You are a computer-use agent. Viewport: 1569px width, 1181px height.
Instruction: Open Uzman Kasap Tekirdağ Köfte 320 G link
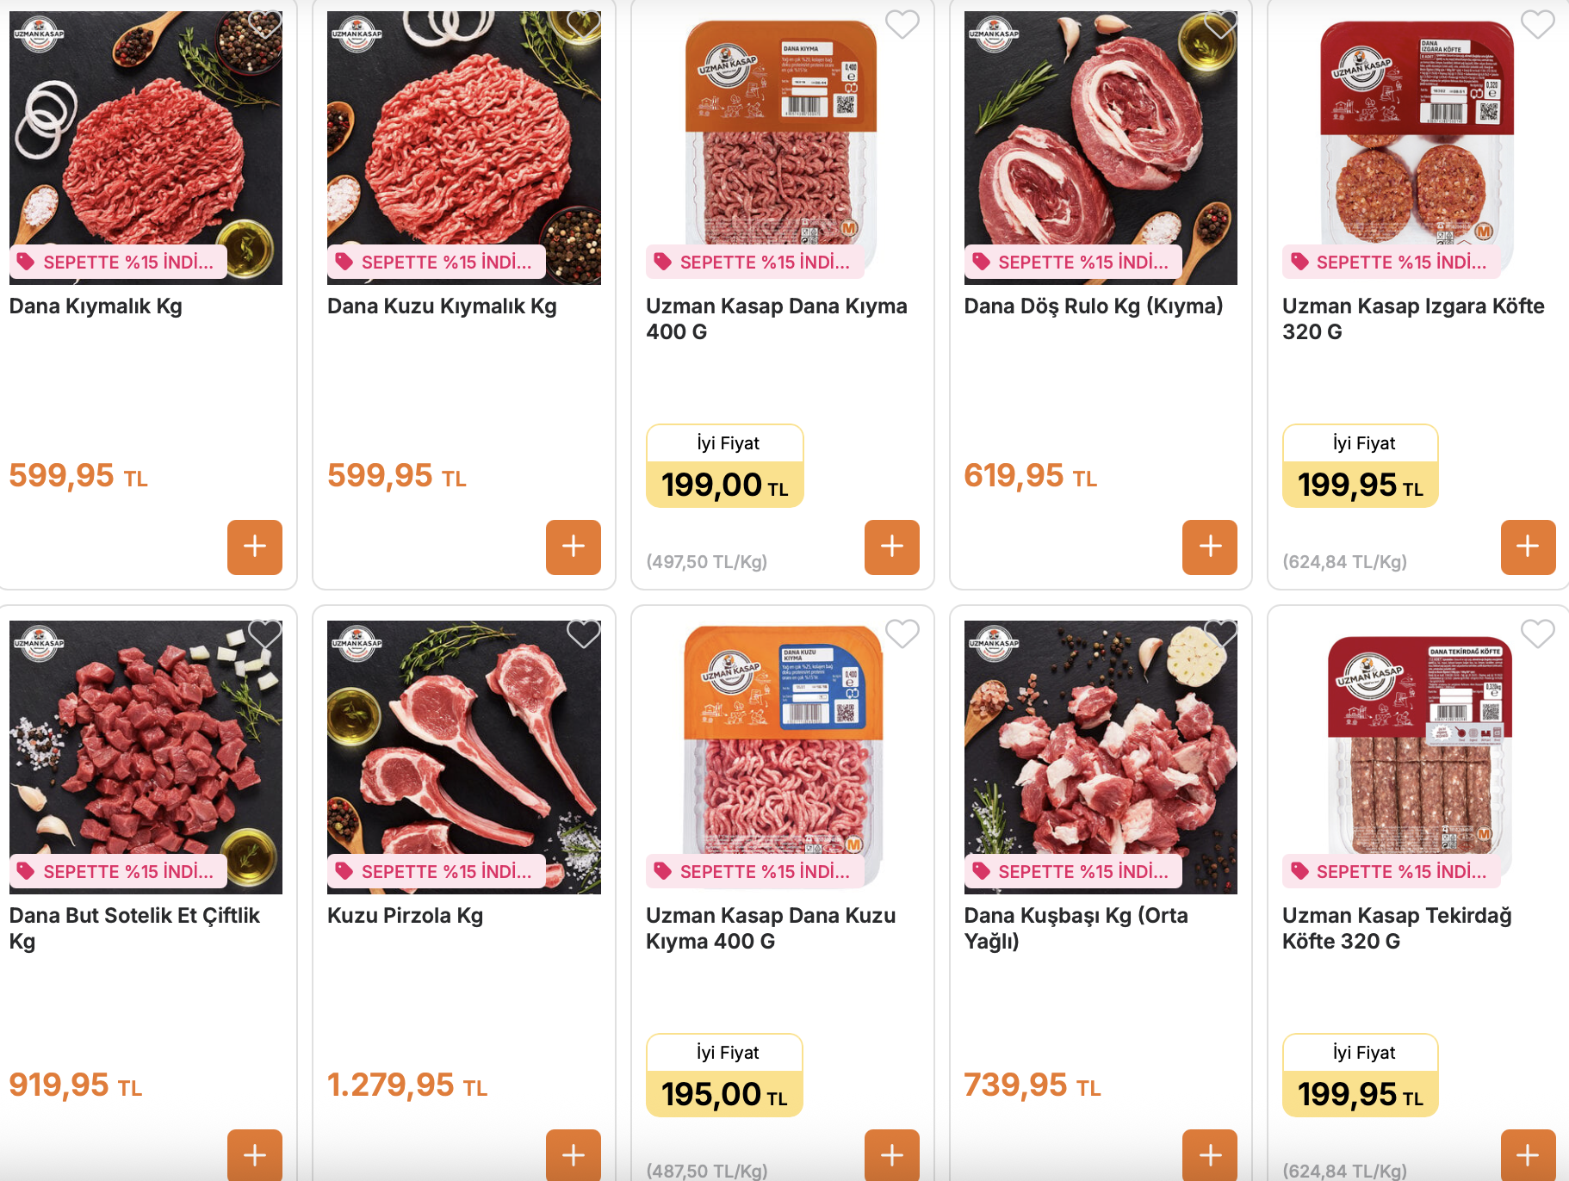[x=1397, y=928]
